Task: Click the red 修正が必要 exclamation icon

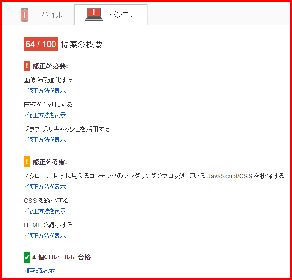Action: [27, 66]
